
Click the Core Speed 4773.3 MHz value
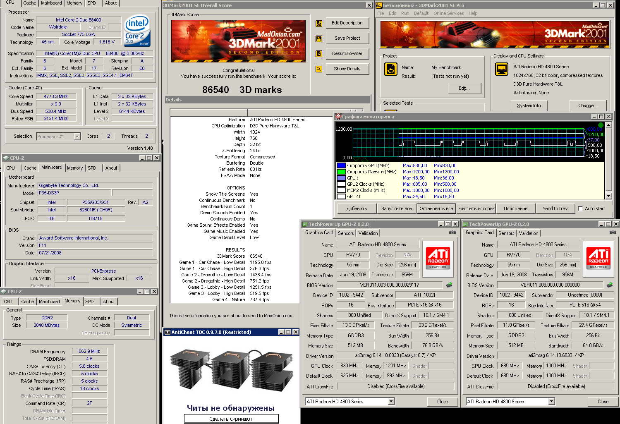(x=56, y=96)
